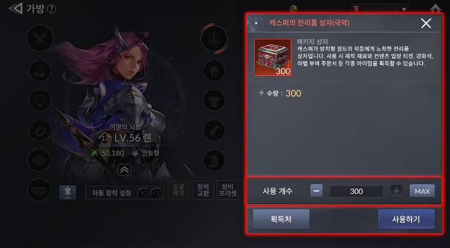
Task: Go back using the double-arrow icon
Action: pos(16,8)
